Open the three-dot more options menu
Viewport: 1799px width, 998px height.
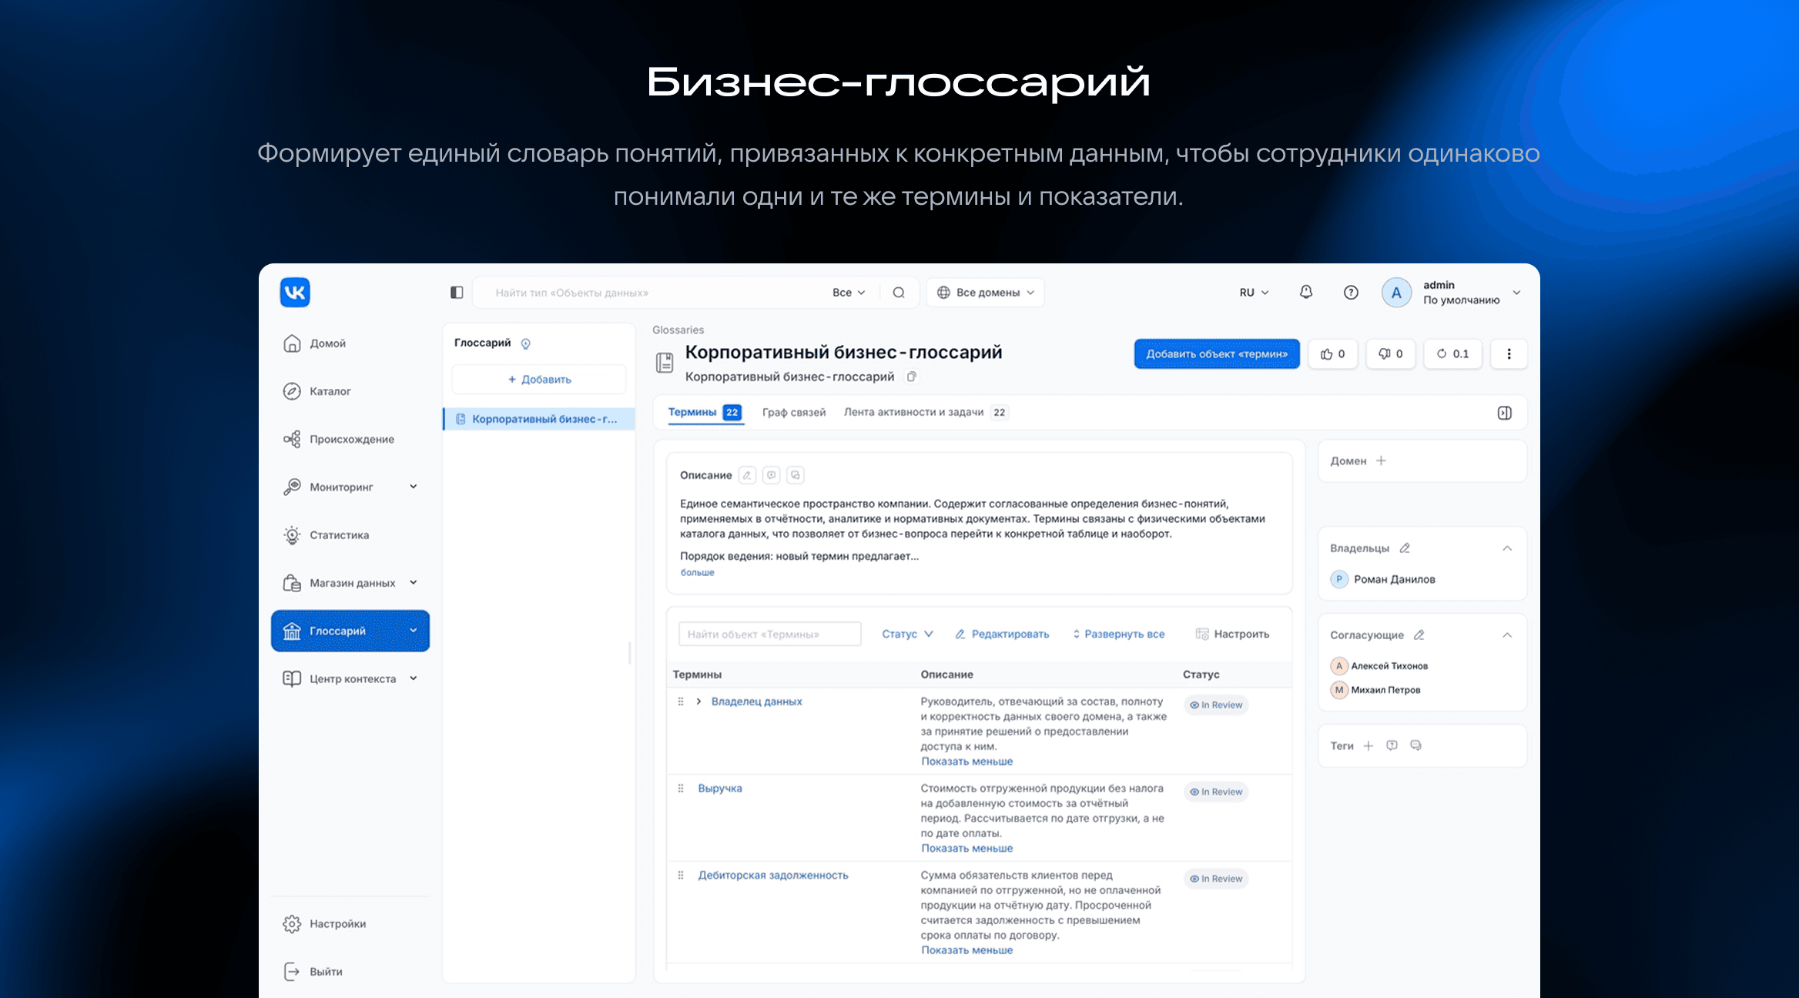pos(1509,354)
